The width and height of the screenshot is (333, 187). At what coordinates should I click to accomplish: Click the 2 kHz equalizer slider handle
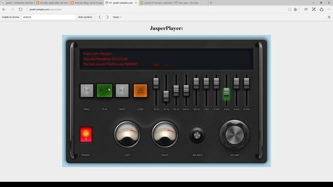[x=216, y=83]
